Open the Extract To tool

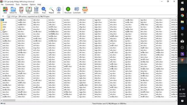point(13,10)
